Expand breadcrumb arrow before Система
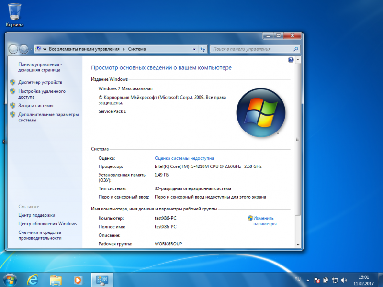 pyautogui.click(x=124, y=49)
